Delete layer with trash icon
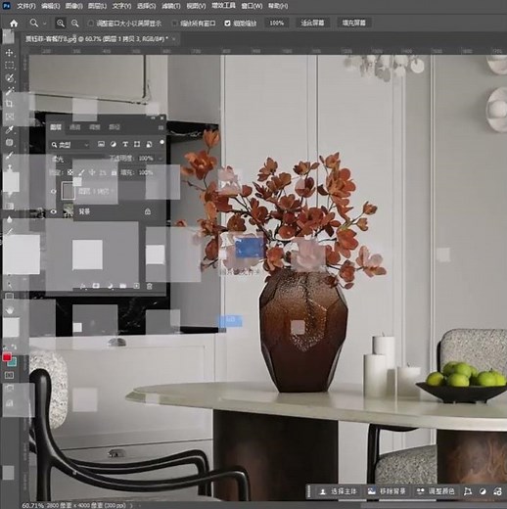The image size is (507, 509). click(x=150, y=286)
